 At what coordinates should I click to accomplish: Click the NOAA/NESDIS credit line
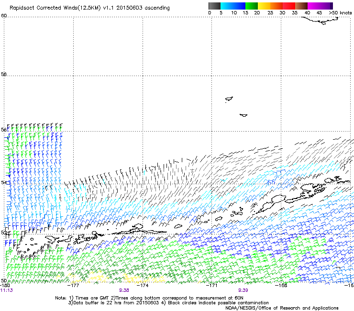pyautogui.click(x=282, y=308)
